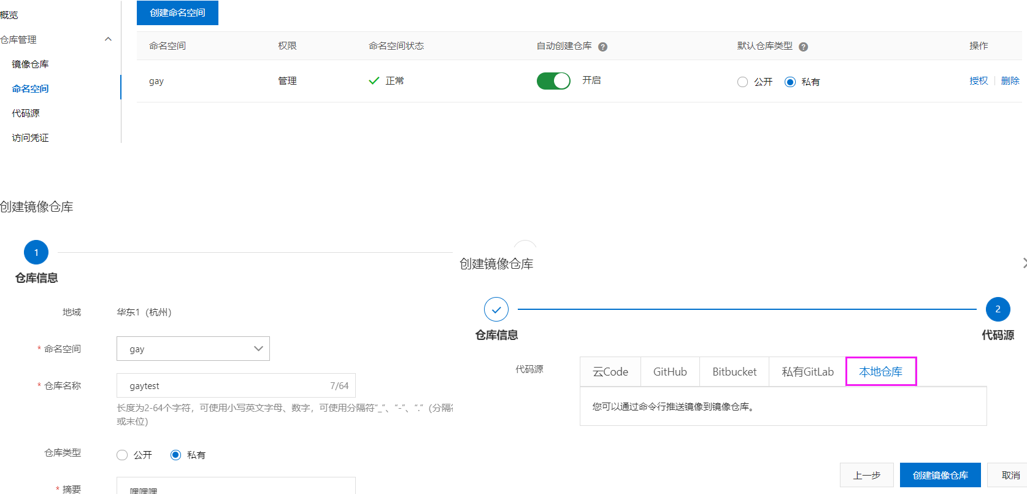
Task: Switch to the 私有GitLab tab
Action: pyautogui.click(x=807, y=372)
